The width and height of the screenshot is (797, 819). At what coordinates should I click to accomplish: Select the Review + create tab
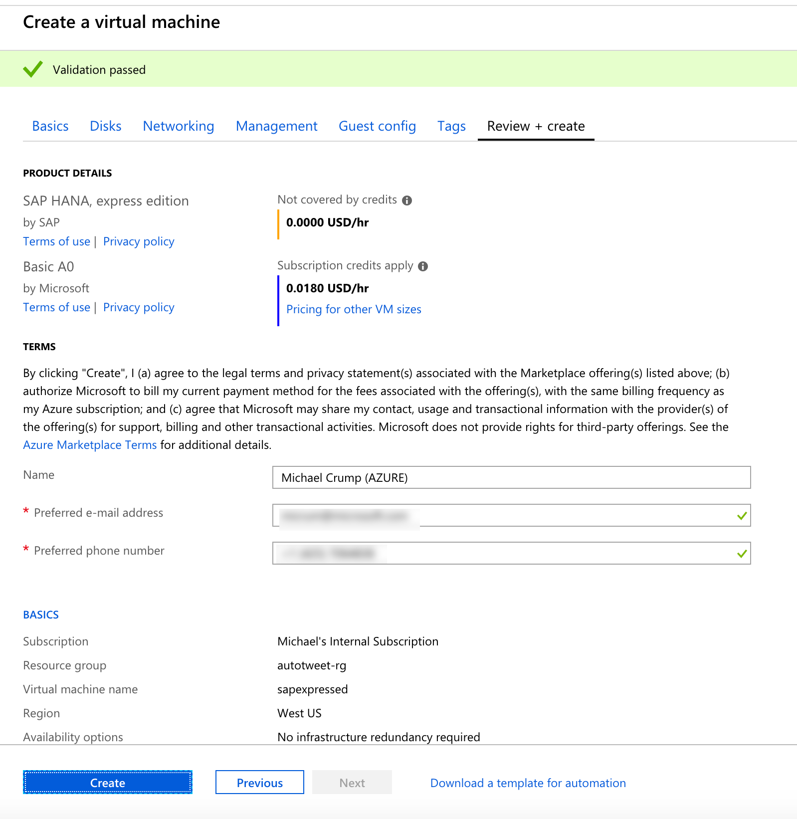click(x=536, y=126)
